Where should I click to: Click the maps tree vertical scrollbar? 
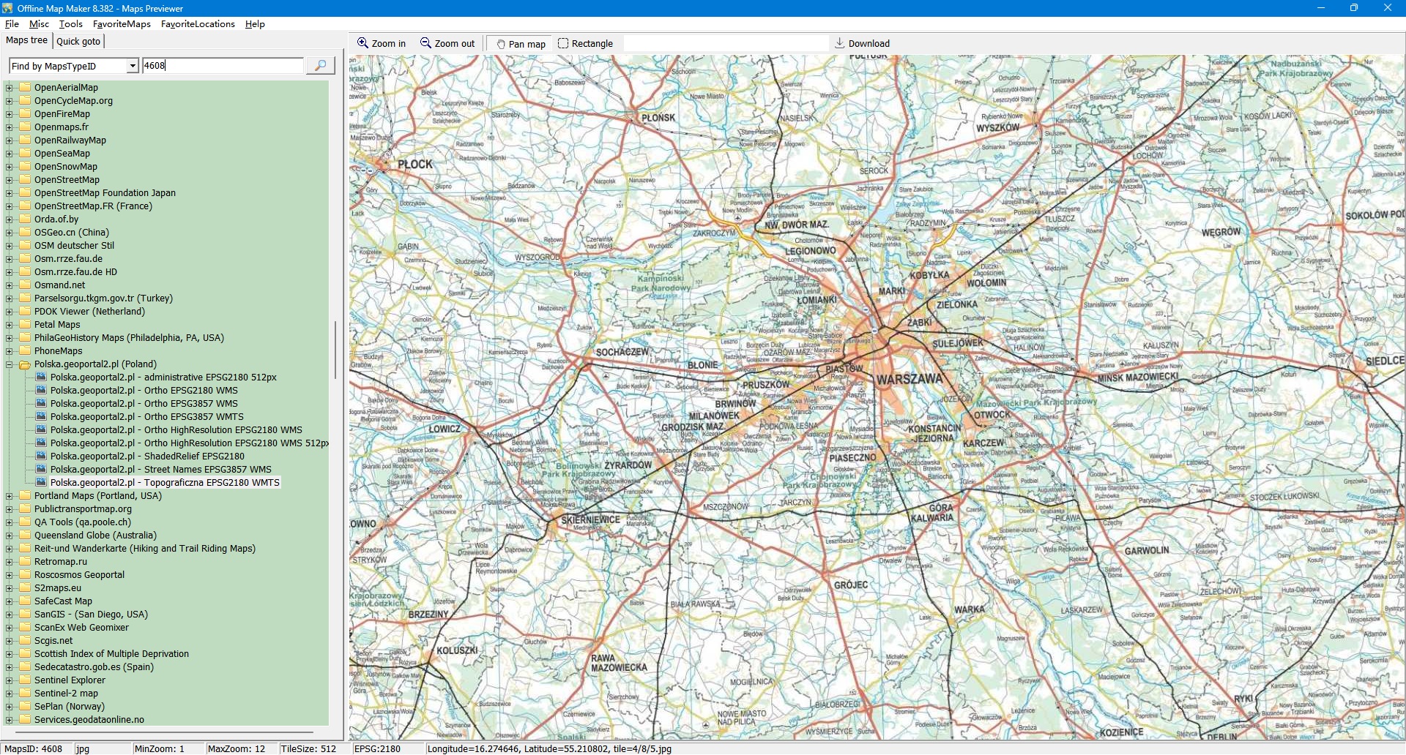335,350
